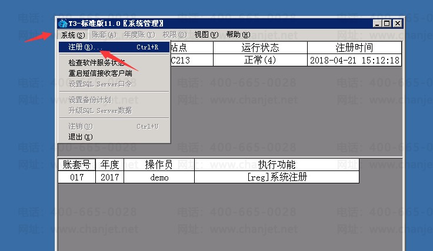The width and height of the screenshot is (433, 251).
Task: Click the C213 site cell
Action: [192, 60]
